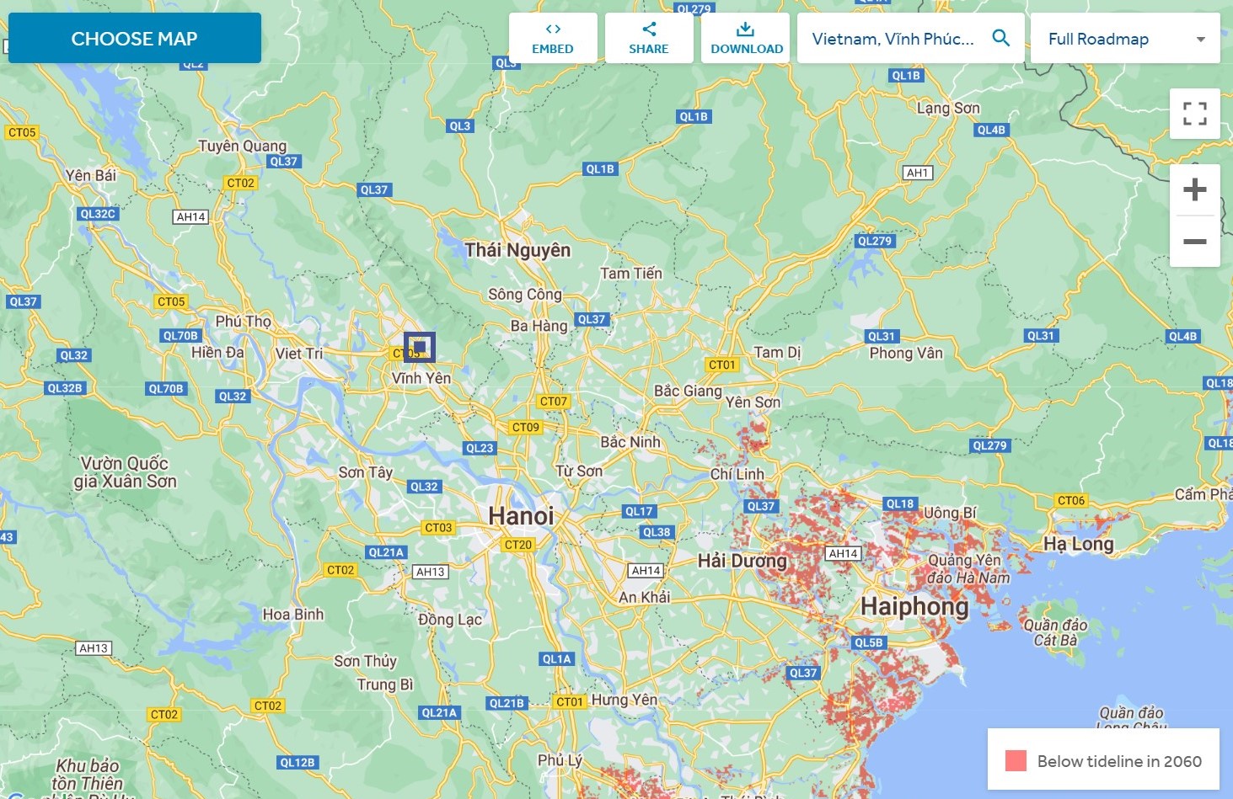Share this map view
Viewport: 1233px width, 799px height.
coord(649,38)
